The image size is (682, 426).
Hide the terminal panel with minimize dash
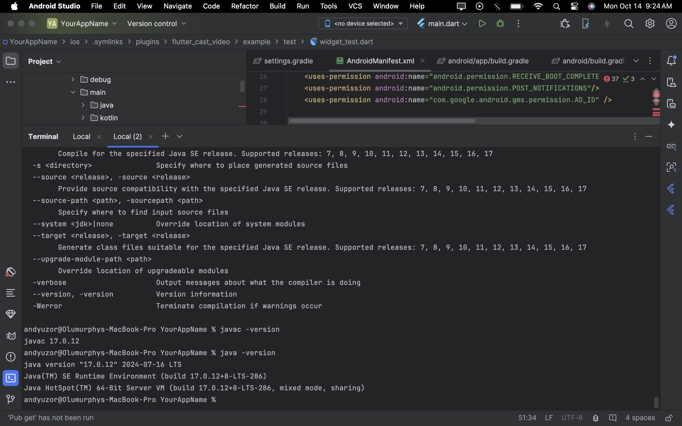(649, 137)
